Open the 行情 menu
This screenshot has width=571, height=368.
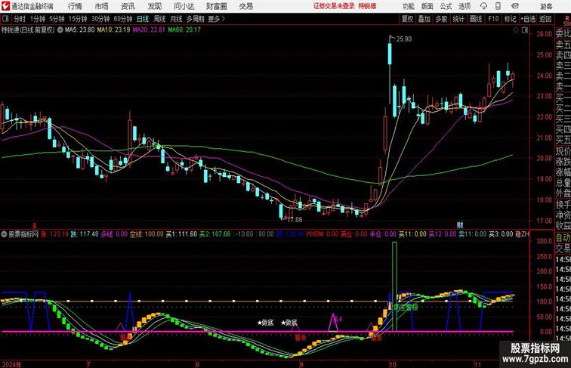[x=75, y=6]
